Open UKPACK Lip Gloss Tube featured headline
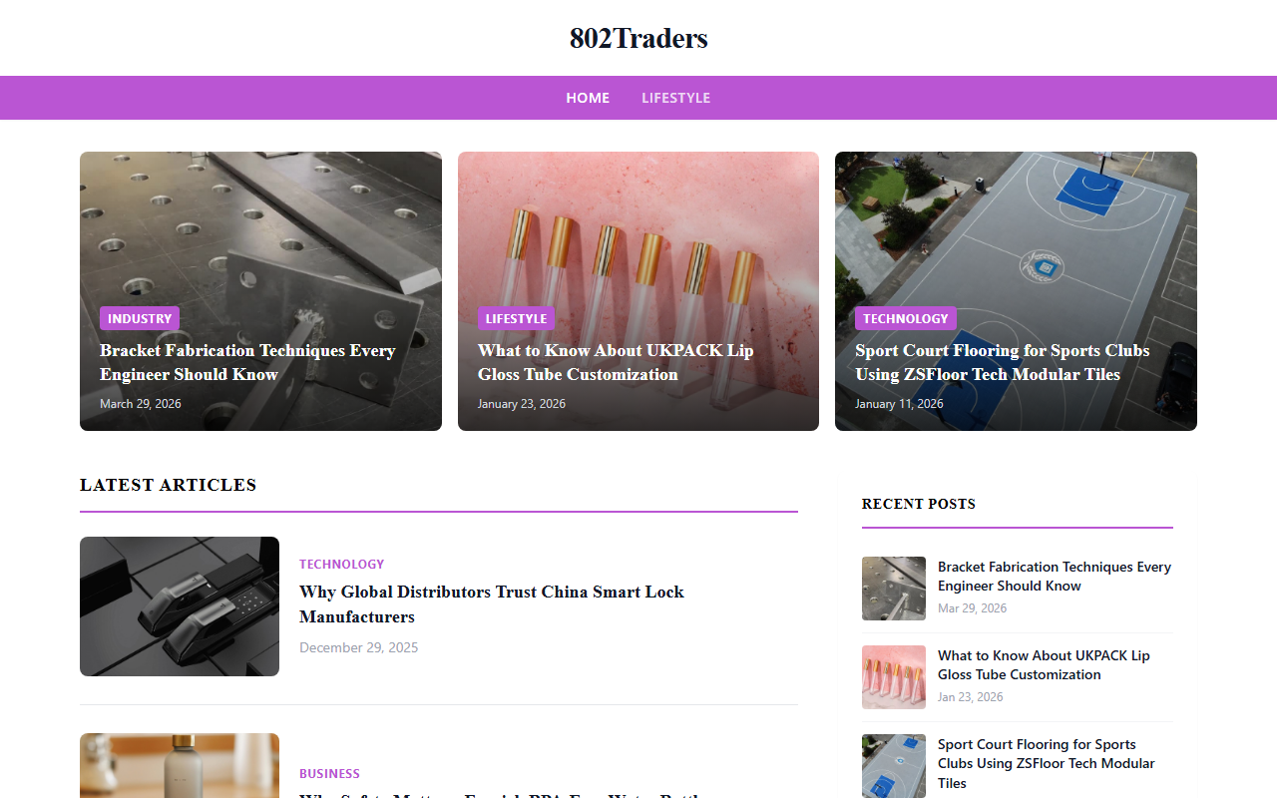Image resolution: width=1277 pixels, height=798 pixels. coord(616,362)
